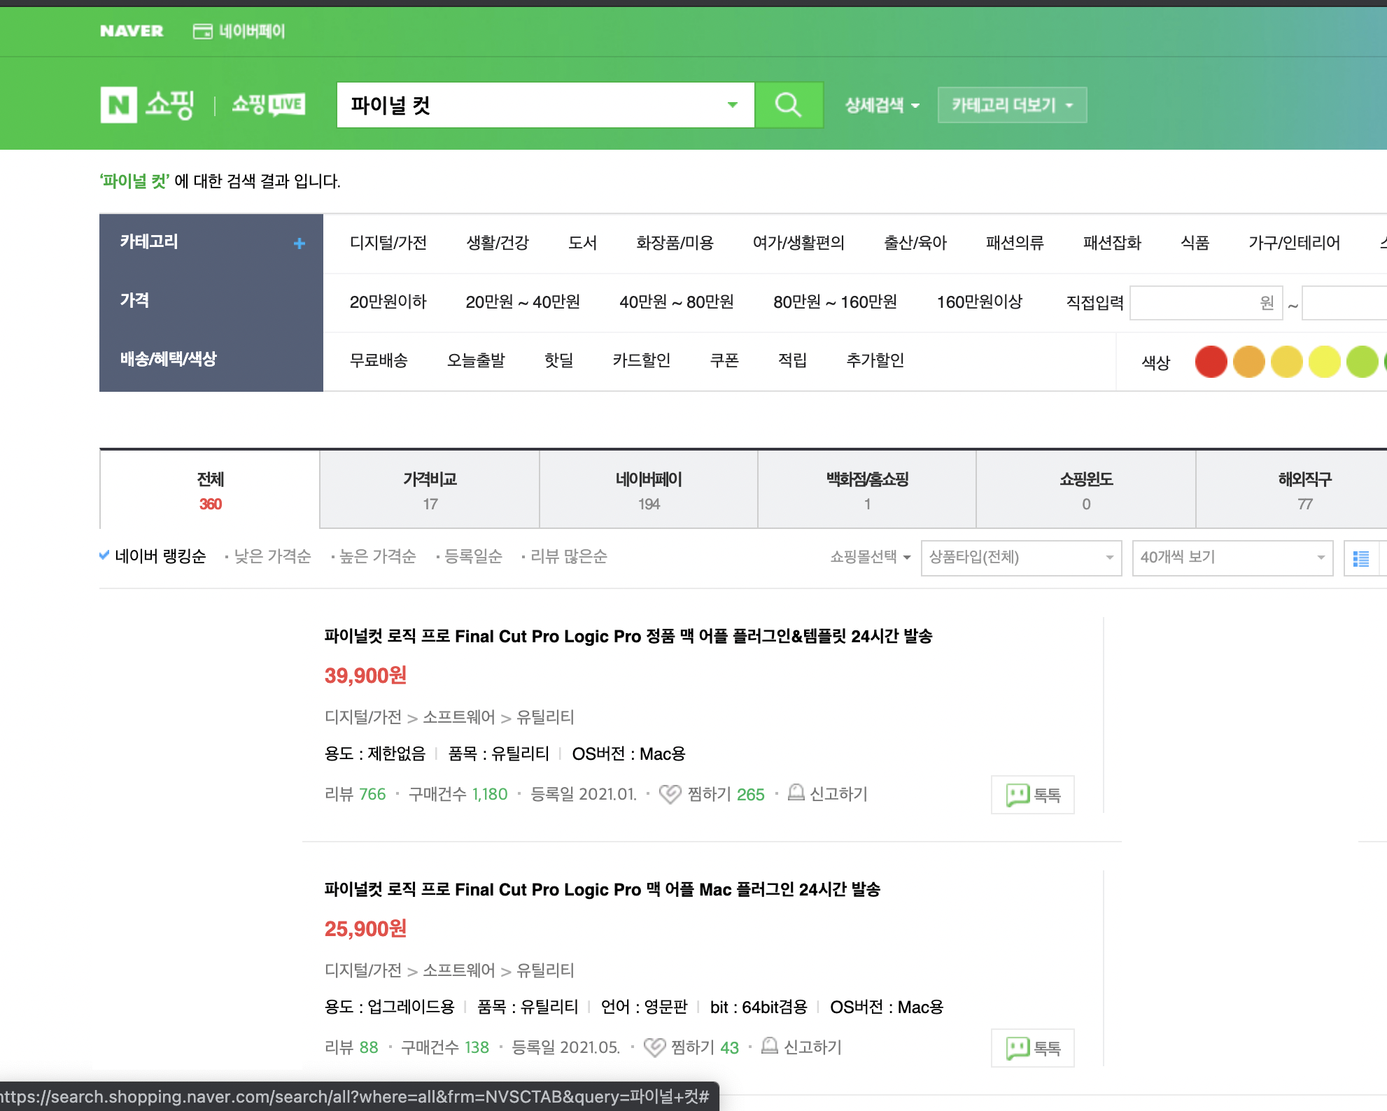Select the red color swatch filter

tap(1211, 362)
